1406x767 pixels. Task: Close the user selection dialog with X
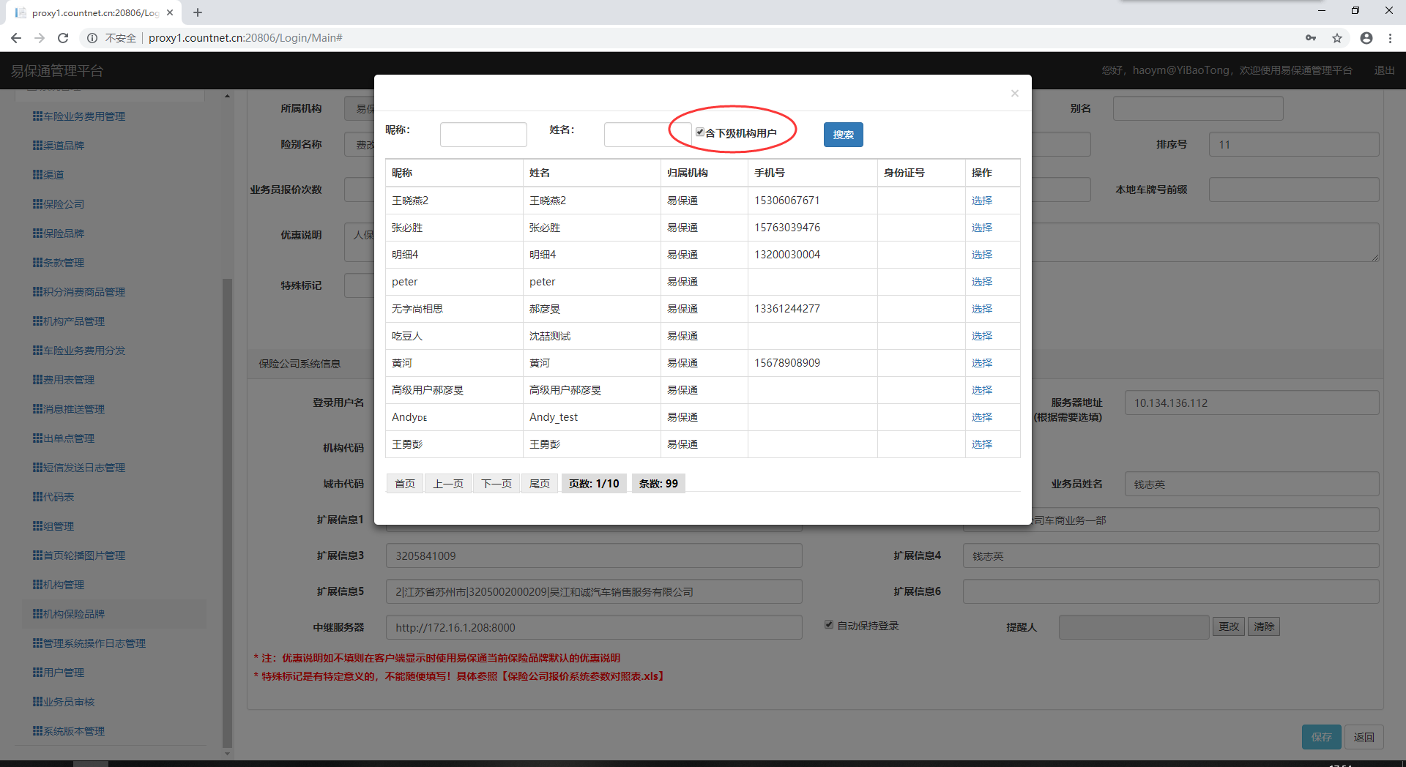1014,93
